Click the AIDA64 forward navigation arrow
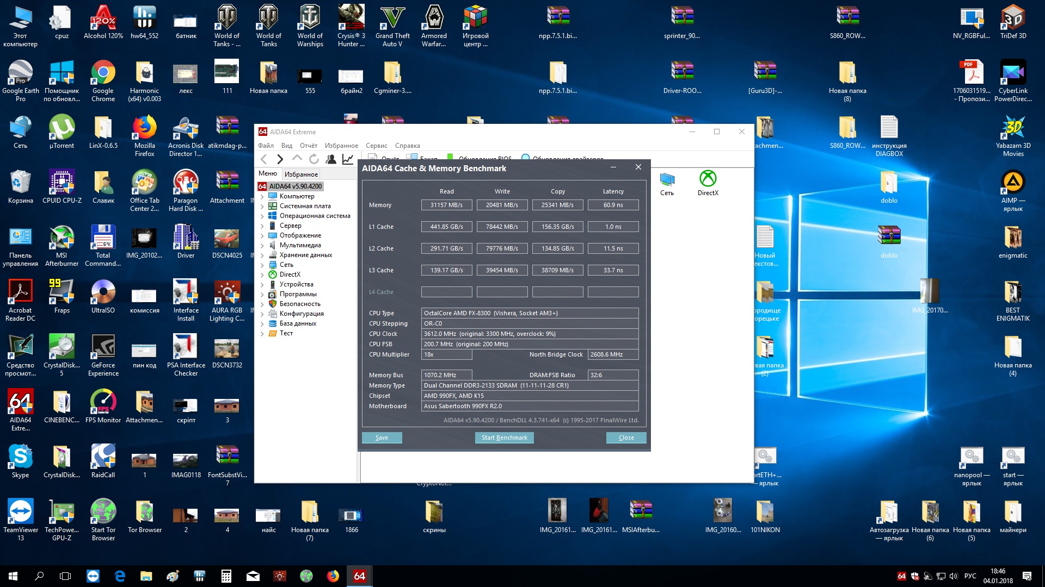The height and width of the screenshot is (587, 1045). (x=280, y=159)
